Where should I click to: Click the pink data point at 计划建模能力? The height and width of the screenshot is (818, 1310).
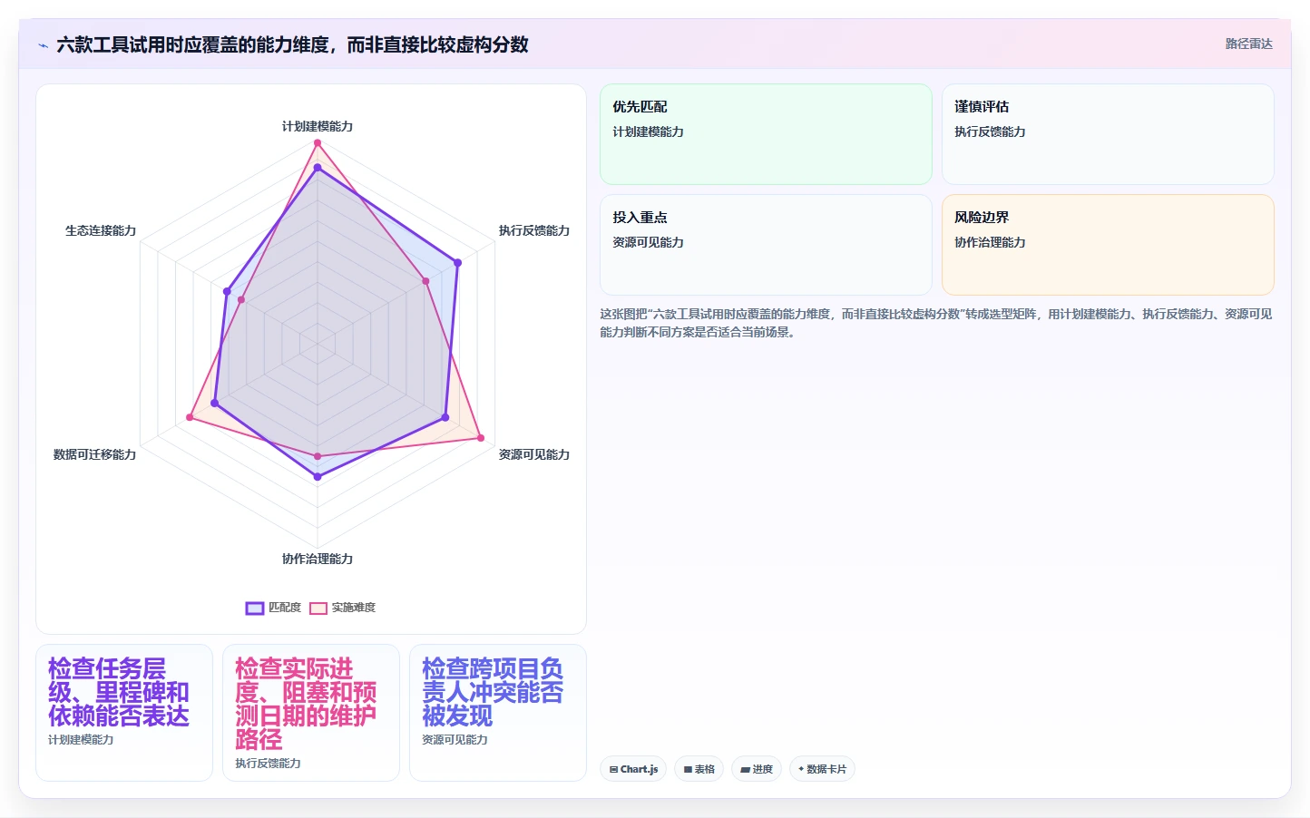318,142
